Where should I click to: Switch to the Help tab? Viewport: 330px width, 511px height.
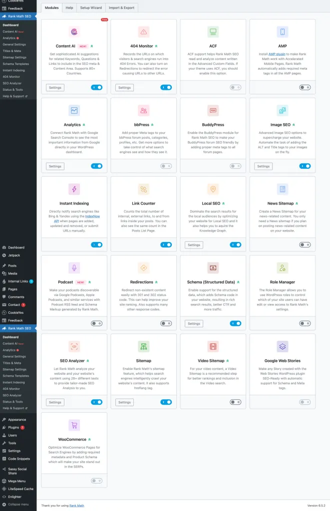(69, 8)
